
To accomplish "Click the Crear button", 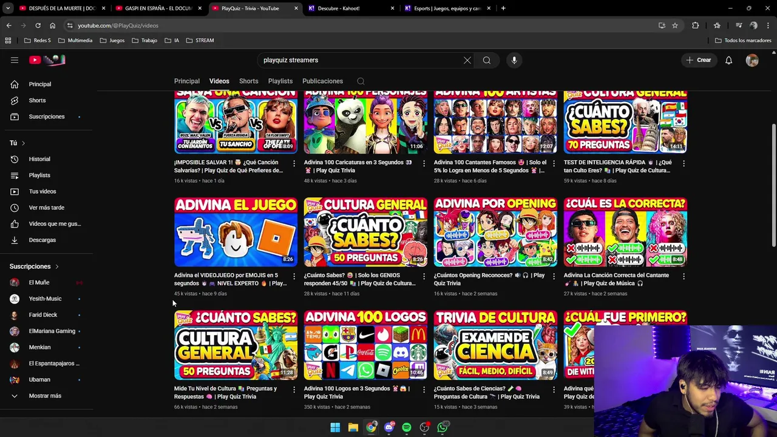I will [x=699, y=60].
